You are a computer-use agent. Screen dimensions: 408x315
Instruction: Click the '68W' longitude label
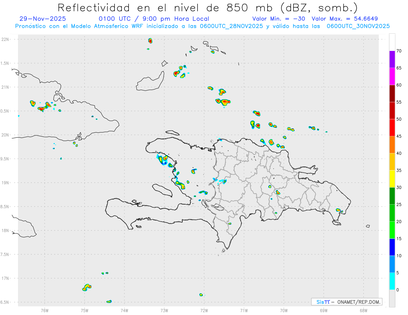click(x=363, y=310)
